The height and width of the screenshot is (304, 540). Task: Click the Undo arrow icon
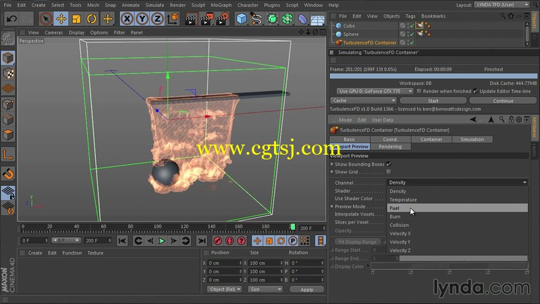coord(11,19)
